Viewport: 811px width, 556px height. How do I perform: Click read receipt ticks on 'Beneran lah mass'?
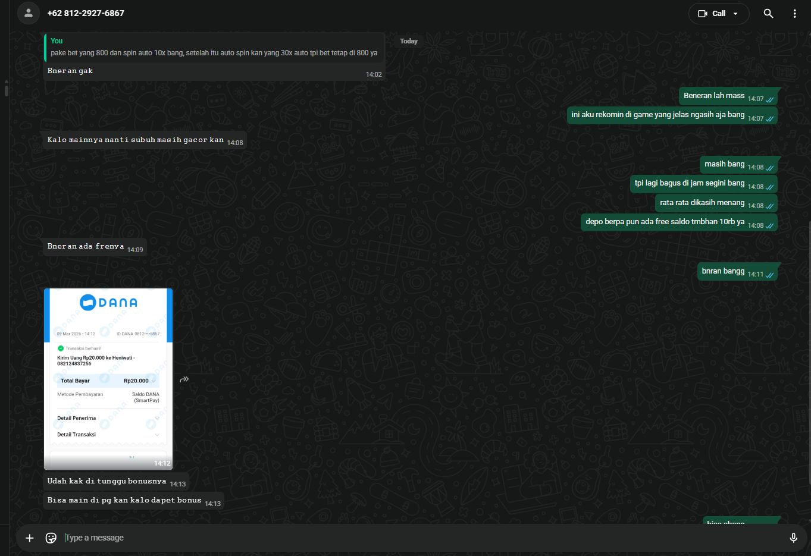coord(769,99)
